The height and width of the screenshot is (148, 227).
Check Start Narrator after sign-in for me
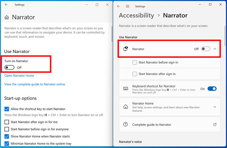tap(7, 122)
